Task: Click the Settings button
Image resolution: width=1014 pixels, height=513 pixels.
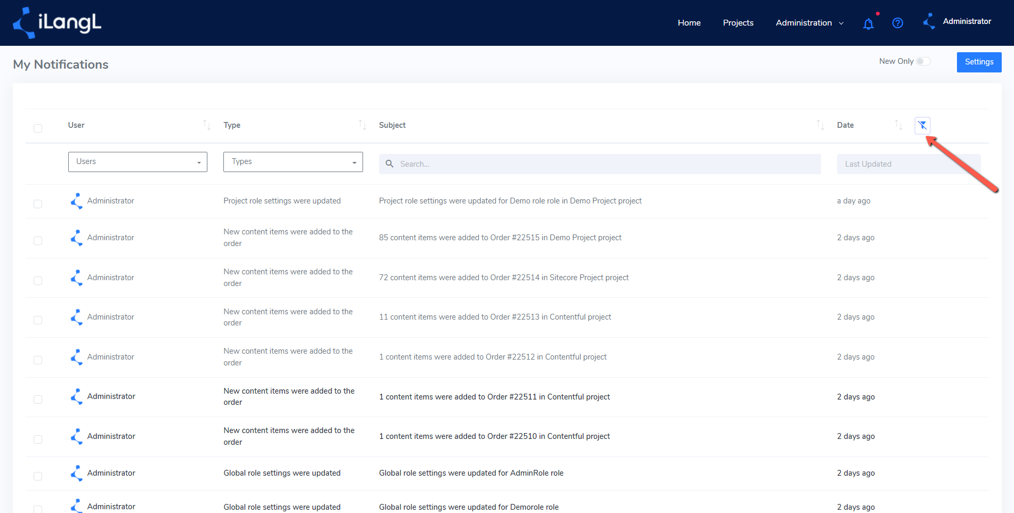Action: pos(979,62)
